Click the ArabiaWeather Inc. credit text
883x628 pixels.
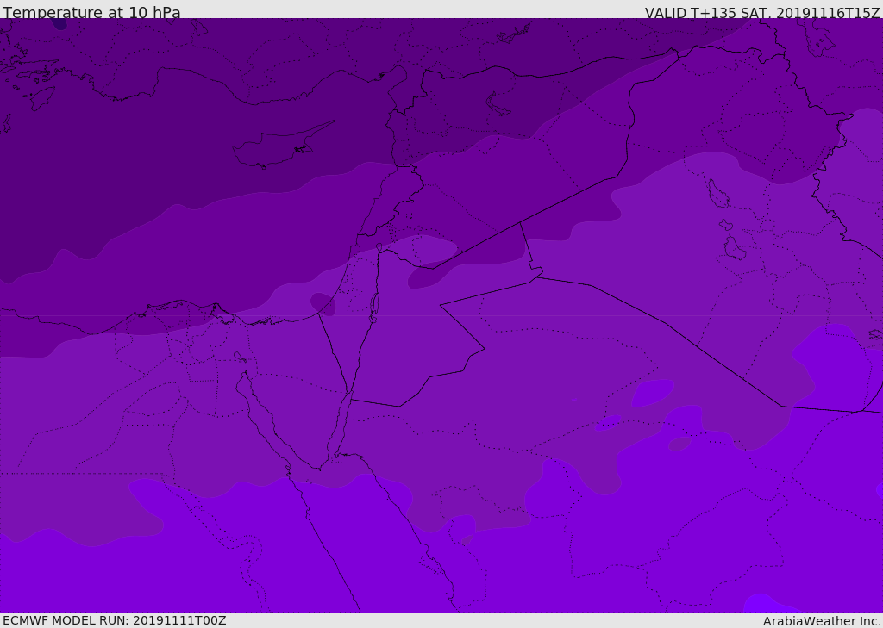pyautogui.click(x=822, y=621)
